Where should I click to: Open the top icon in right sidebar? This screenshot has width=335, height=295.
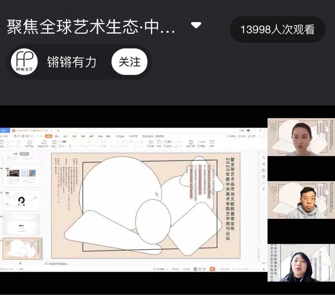point(264,158)
